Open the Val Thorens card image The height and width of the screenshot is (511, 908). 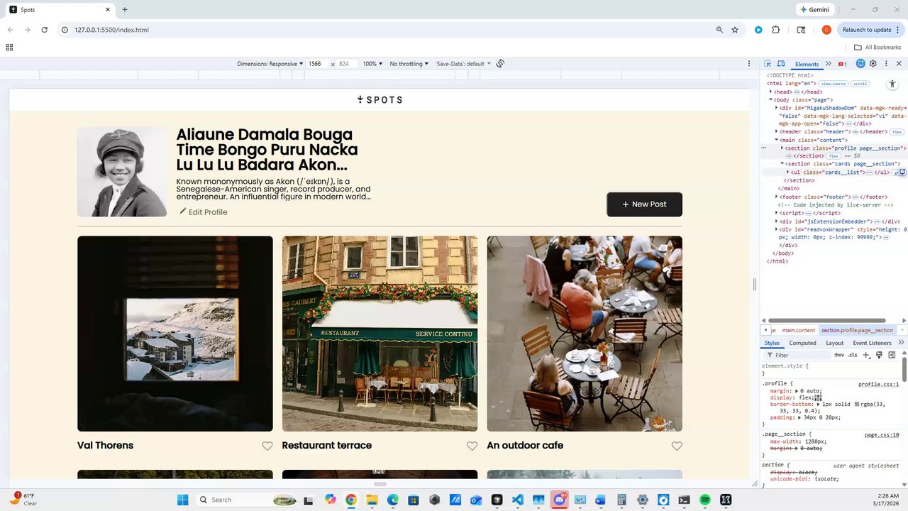(x=175, y=334)
